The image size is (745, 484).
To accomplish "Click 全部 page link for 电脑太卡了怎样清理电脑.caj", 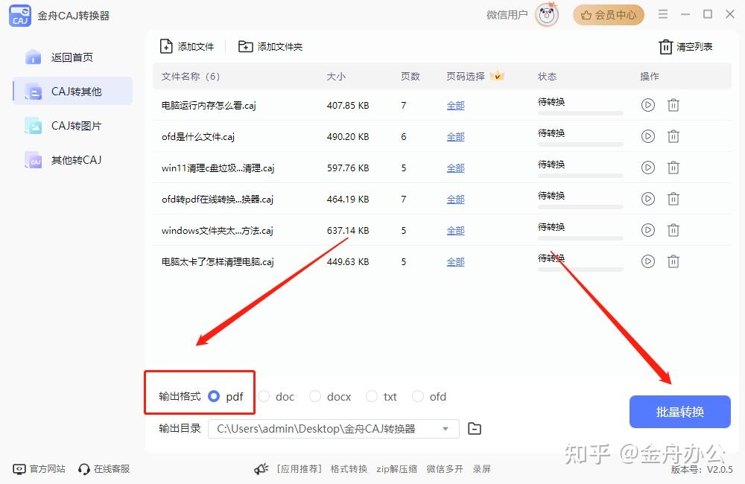I will [x=455, y=262].
